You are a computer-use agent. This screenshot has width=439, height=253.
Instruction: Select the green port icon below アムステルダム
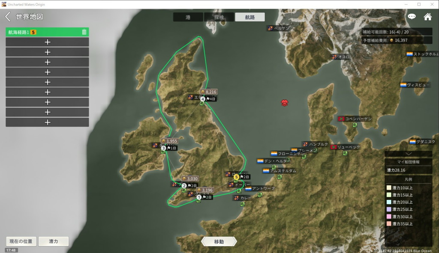pyautogui.click(x=280, y=177)
